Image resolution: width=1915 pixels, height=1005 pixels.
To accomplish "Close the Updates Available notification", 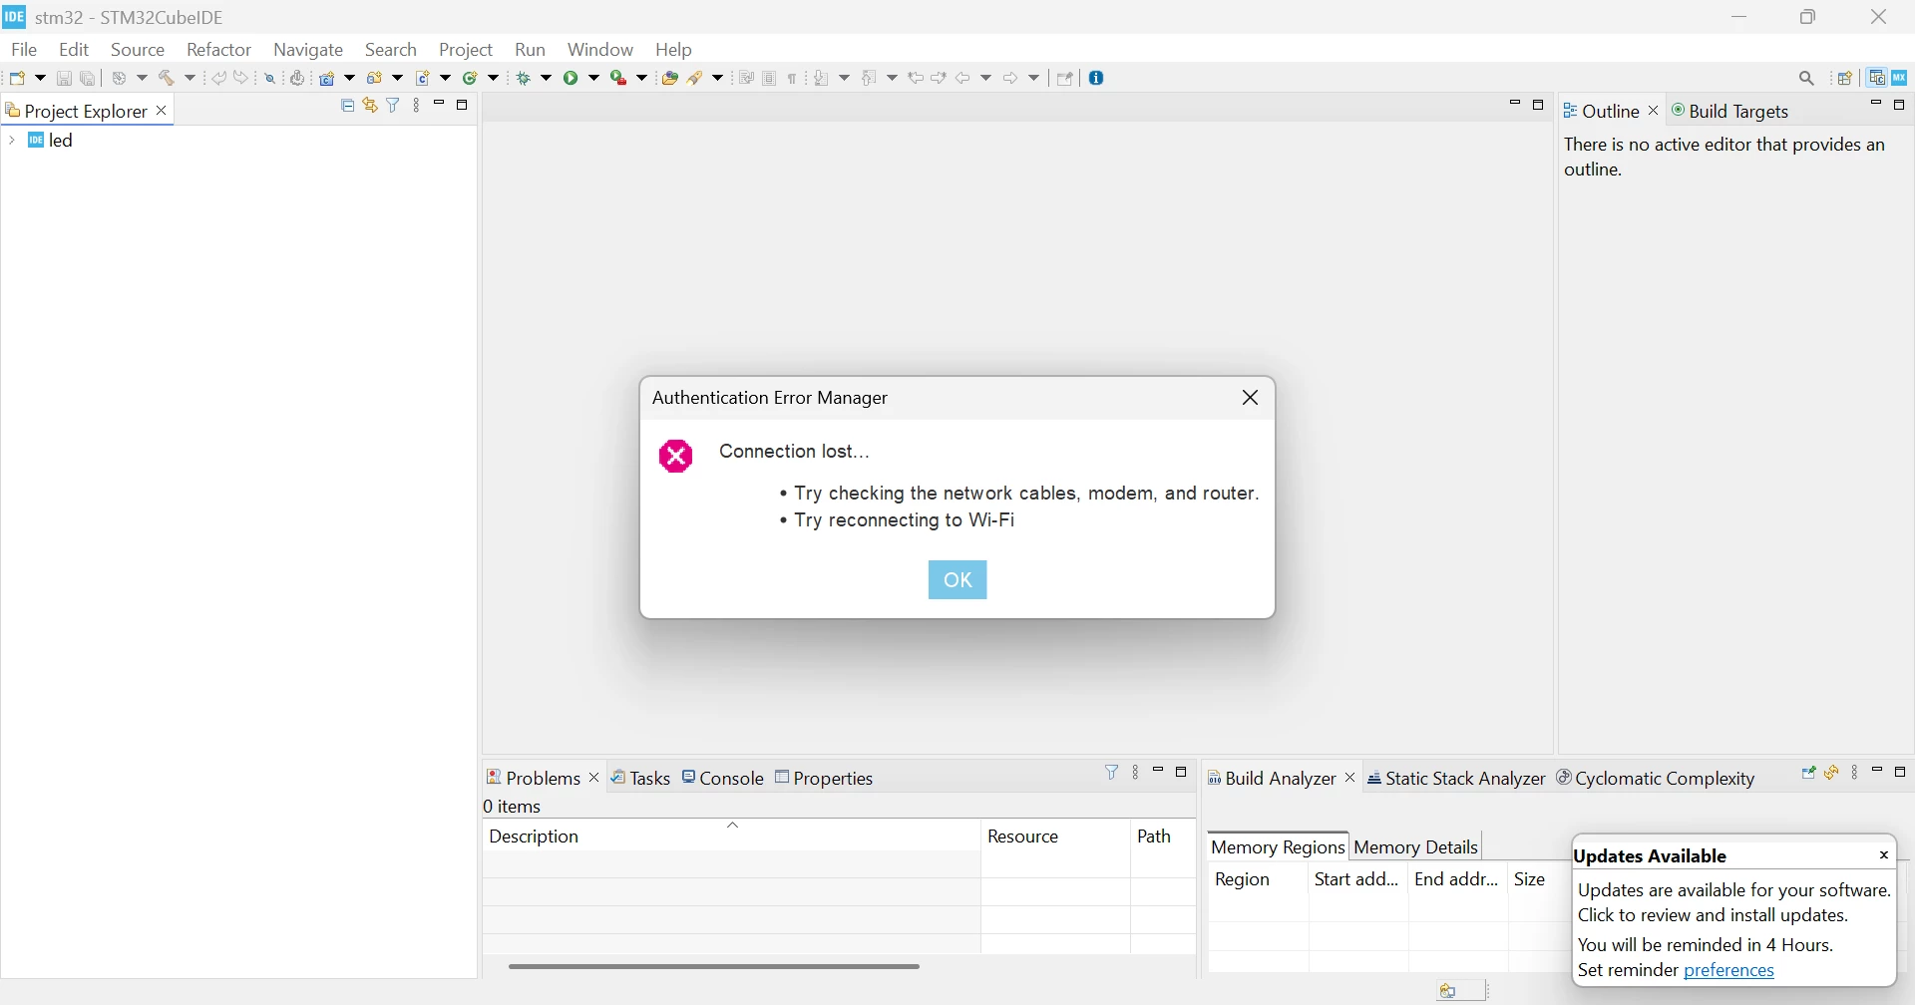I will pos(1884,854).
